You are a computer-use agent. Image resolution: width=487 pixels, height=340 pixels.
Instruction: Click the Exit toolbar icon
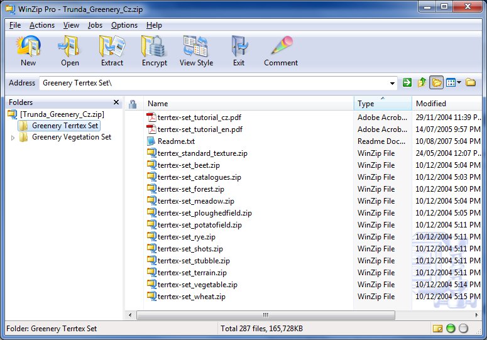click(239, 47)
